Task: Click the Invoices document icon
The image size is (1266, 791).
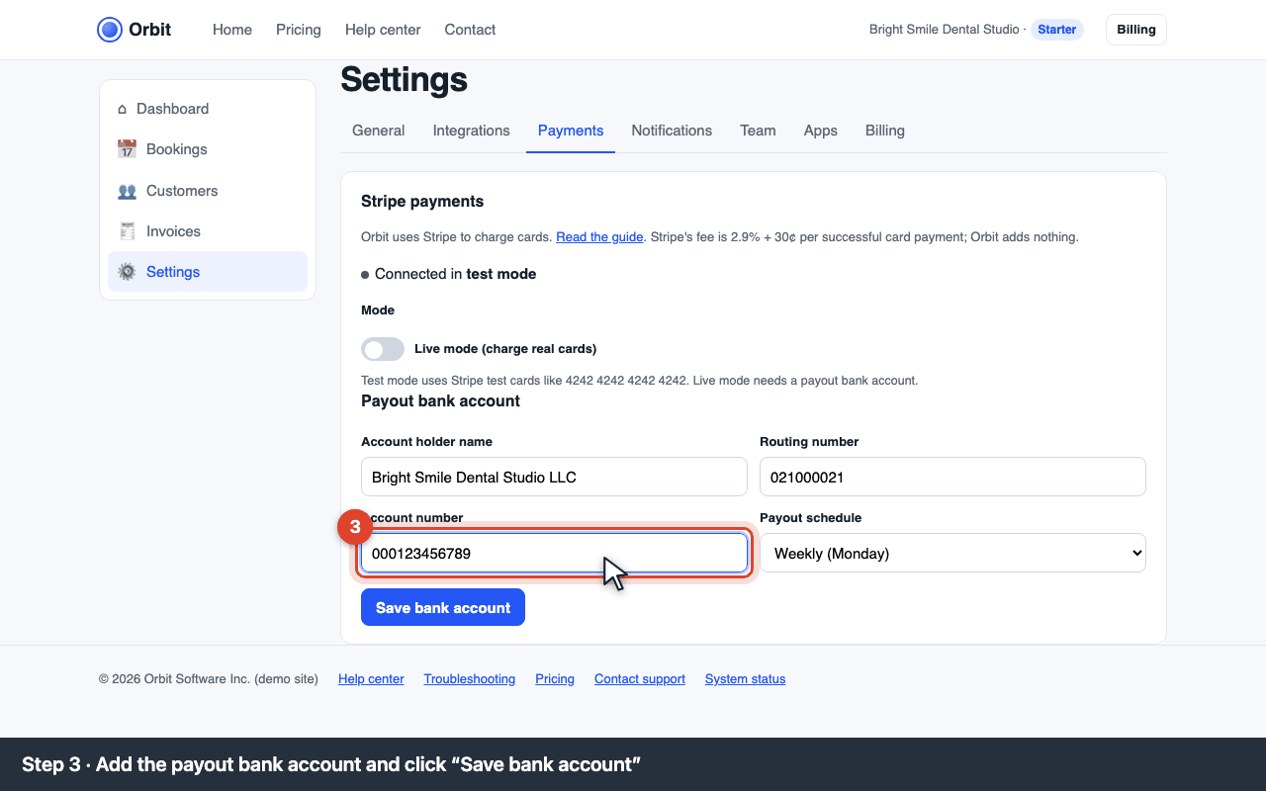Action: pos(127,231)
